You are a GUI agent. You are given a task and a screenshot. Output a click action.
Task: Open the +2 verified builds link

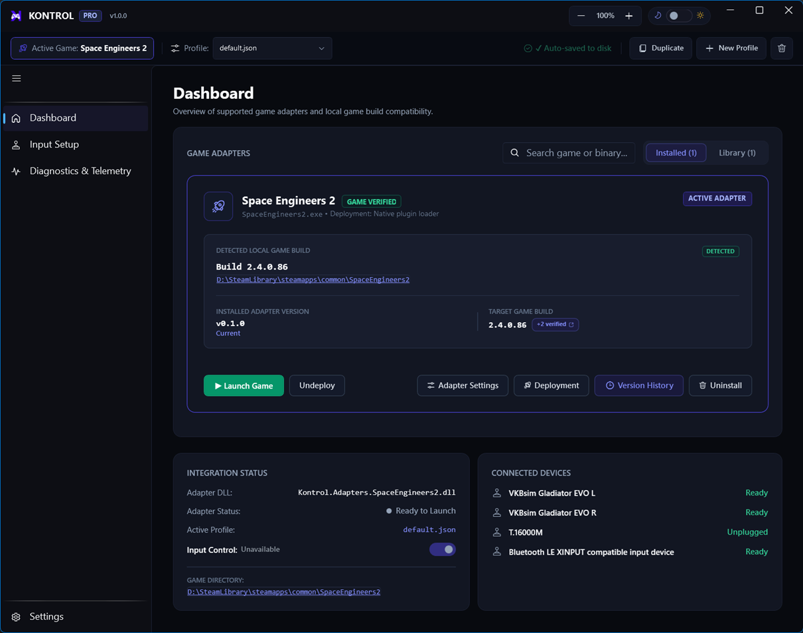pyautogui.click(x=555, y=324)
